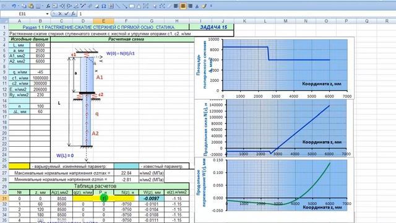The height and width of the screenshot is (223, 396).
Task: Select the n value cell 100
Action: click(40, 106)
